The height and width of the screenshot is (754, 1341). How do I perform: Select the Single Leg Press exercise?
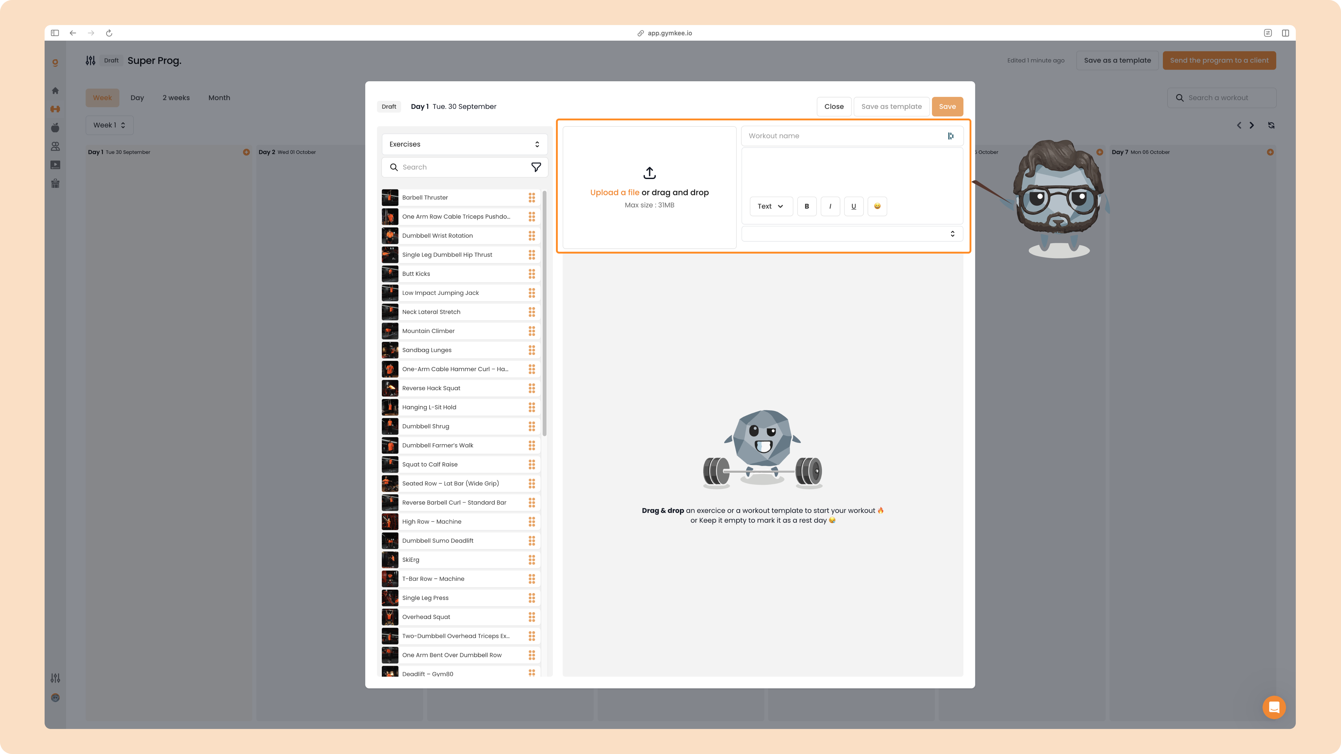461,598
